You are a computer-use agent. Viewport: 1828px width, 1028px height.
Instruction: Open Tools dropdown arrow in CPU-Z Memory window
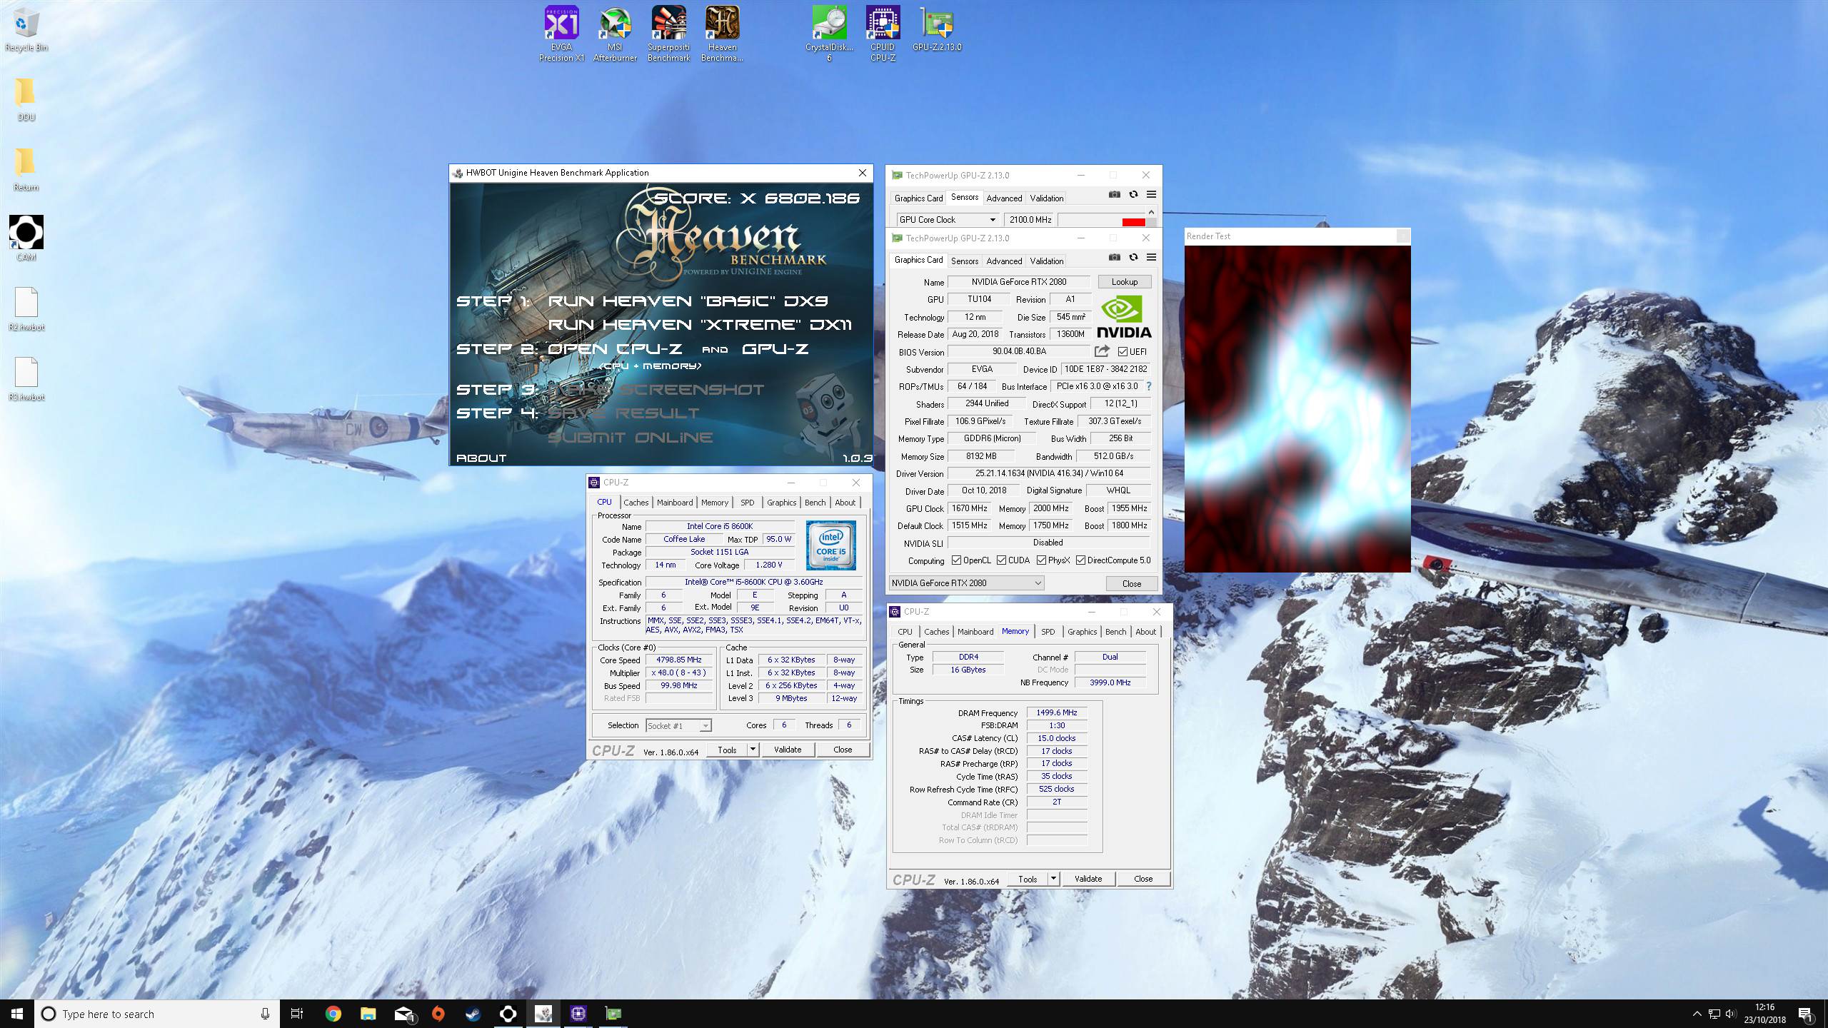tap(1053, 879)
